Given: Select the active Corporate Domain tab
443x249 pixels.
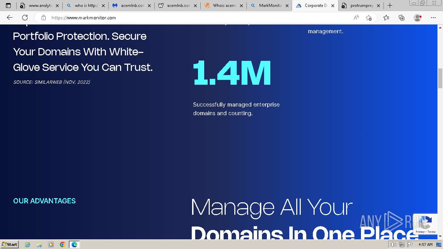Looking at the screenshot, I should coord(315,6).
